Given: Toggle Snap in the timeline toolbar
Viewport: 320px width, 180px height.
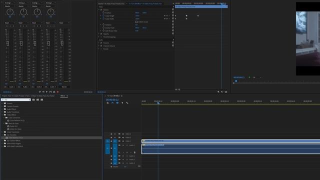Looking at the screenshot, I should tap(112, 103).
